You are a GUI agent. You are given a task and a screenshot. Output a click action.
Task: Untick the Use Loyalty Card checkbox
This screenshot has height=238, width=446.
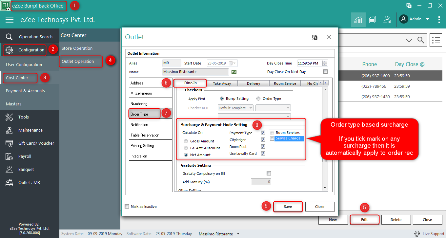coord(263,154)
